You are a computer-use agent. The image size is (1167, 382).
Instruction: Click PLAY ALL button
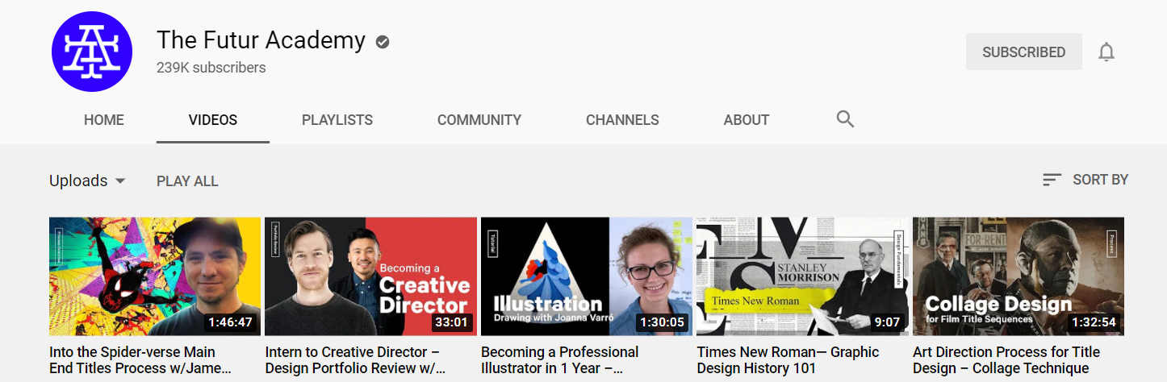tap(187, 181)
